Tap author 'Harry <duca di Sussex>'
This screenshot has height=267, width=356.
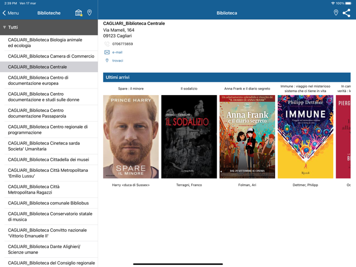(x=131, y=185)
